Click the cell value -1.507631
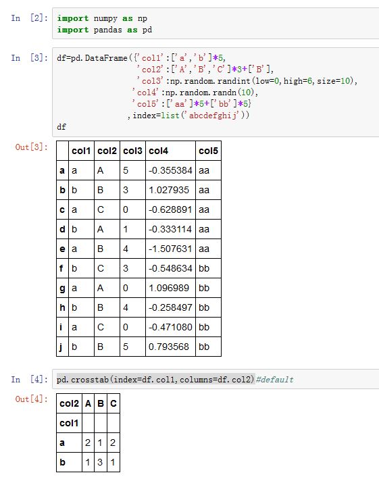Viewport: 379px width, 477px height. coord(170,249)
